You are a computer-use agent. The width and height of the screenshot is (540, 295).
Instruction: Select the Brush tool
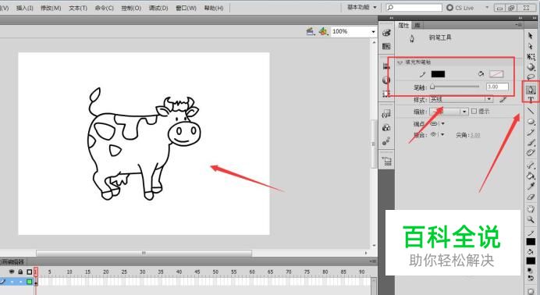click(531, 143)
